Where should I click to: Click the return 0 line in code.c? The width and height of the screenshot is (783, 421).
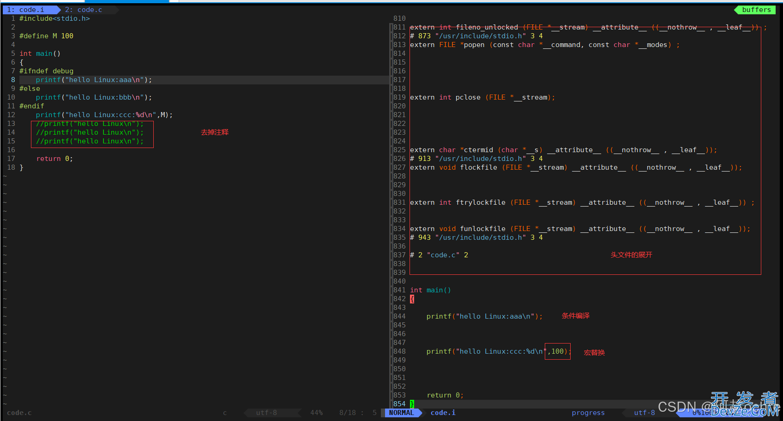coord(54,159)
